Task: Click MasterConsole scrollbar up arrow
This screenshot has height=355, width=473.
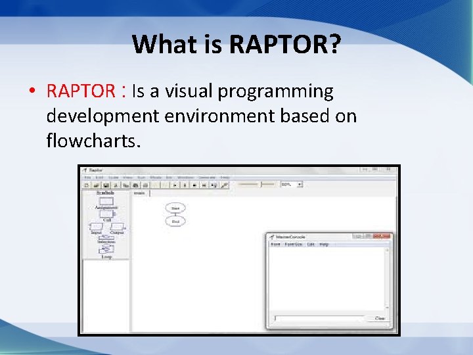Action: 387,250
